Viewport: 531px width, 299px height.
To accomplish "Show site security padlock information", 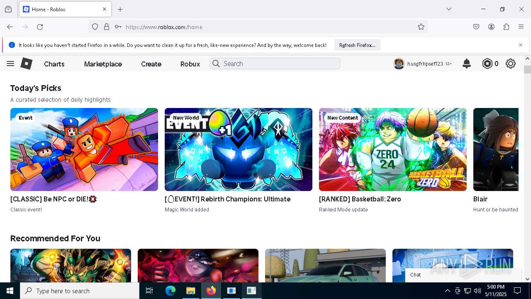I will pyautogui.click(x=107, y=27).
